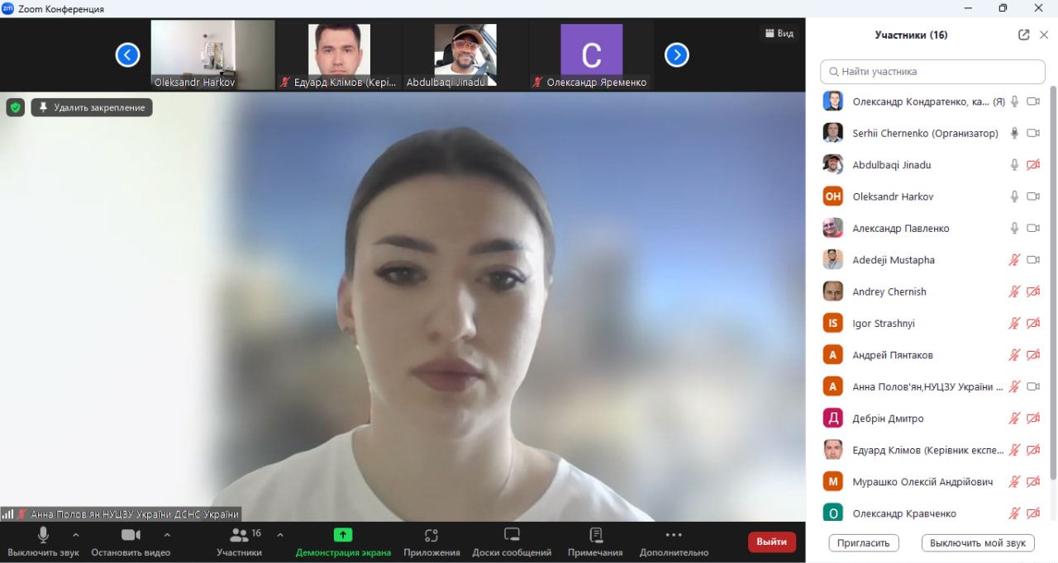1058x563 pixels.
Task: Click the green encryption shield icon
Action: (x=16, y=107)
